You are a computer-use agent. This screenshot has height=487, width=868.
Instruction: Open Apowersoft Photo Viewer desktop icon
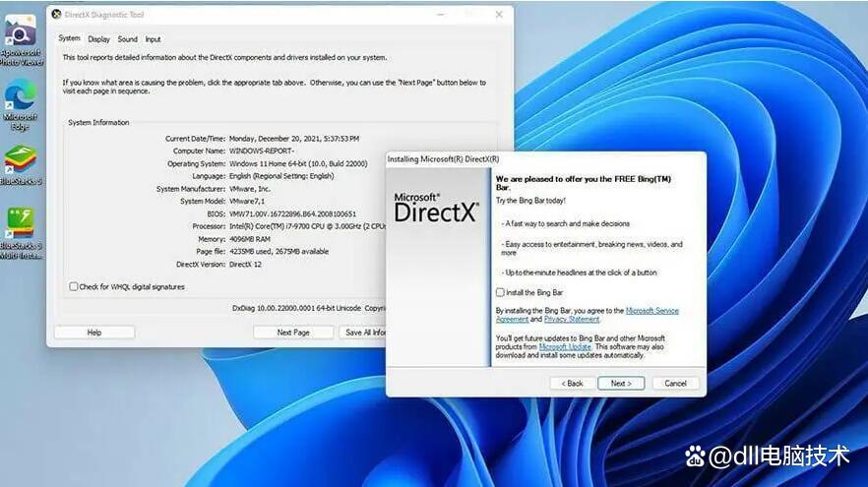(21, 39)
